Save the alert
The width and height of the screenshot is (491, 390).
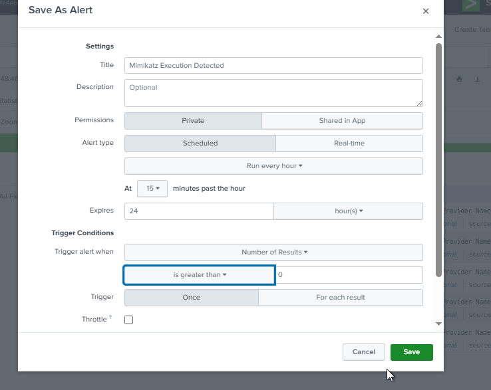click(411, 352)
